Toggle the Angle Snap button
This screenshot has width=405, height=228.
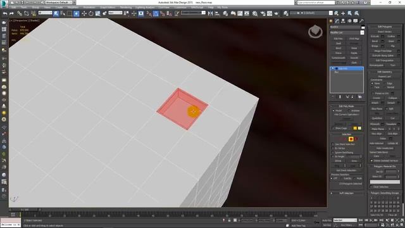pyautogui.click(x=156, y=13)
